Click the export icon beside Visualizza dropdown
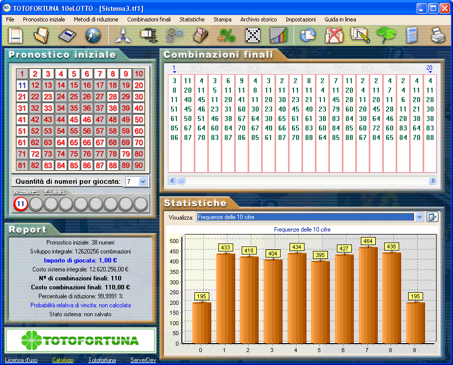Image resolution: width=453 pixels, height=365 pixels. tap(433, 217)
